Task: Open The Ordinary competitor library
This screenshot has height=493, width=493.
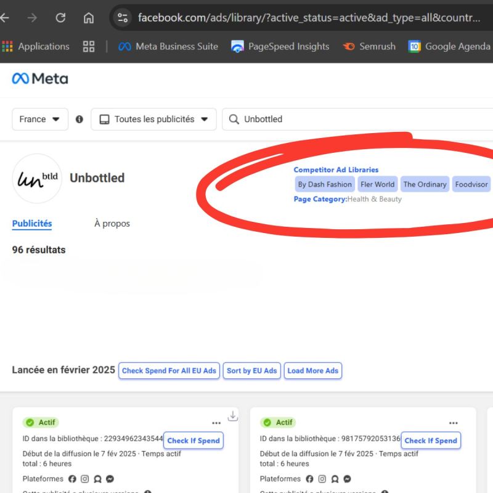Action: coord(425,184)
